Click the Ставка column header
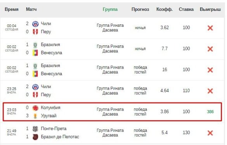Image resolution: width=227 pixels, height=145 pixels. point(186,9)
